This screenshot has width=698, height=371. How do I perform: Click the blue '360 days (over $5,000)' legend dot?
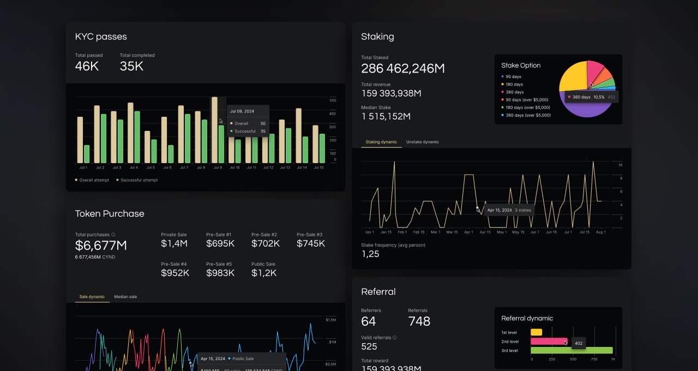[x=503, y=115]
